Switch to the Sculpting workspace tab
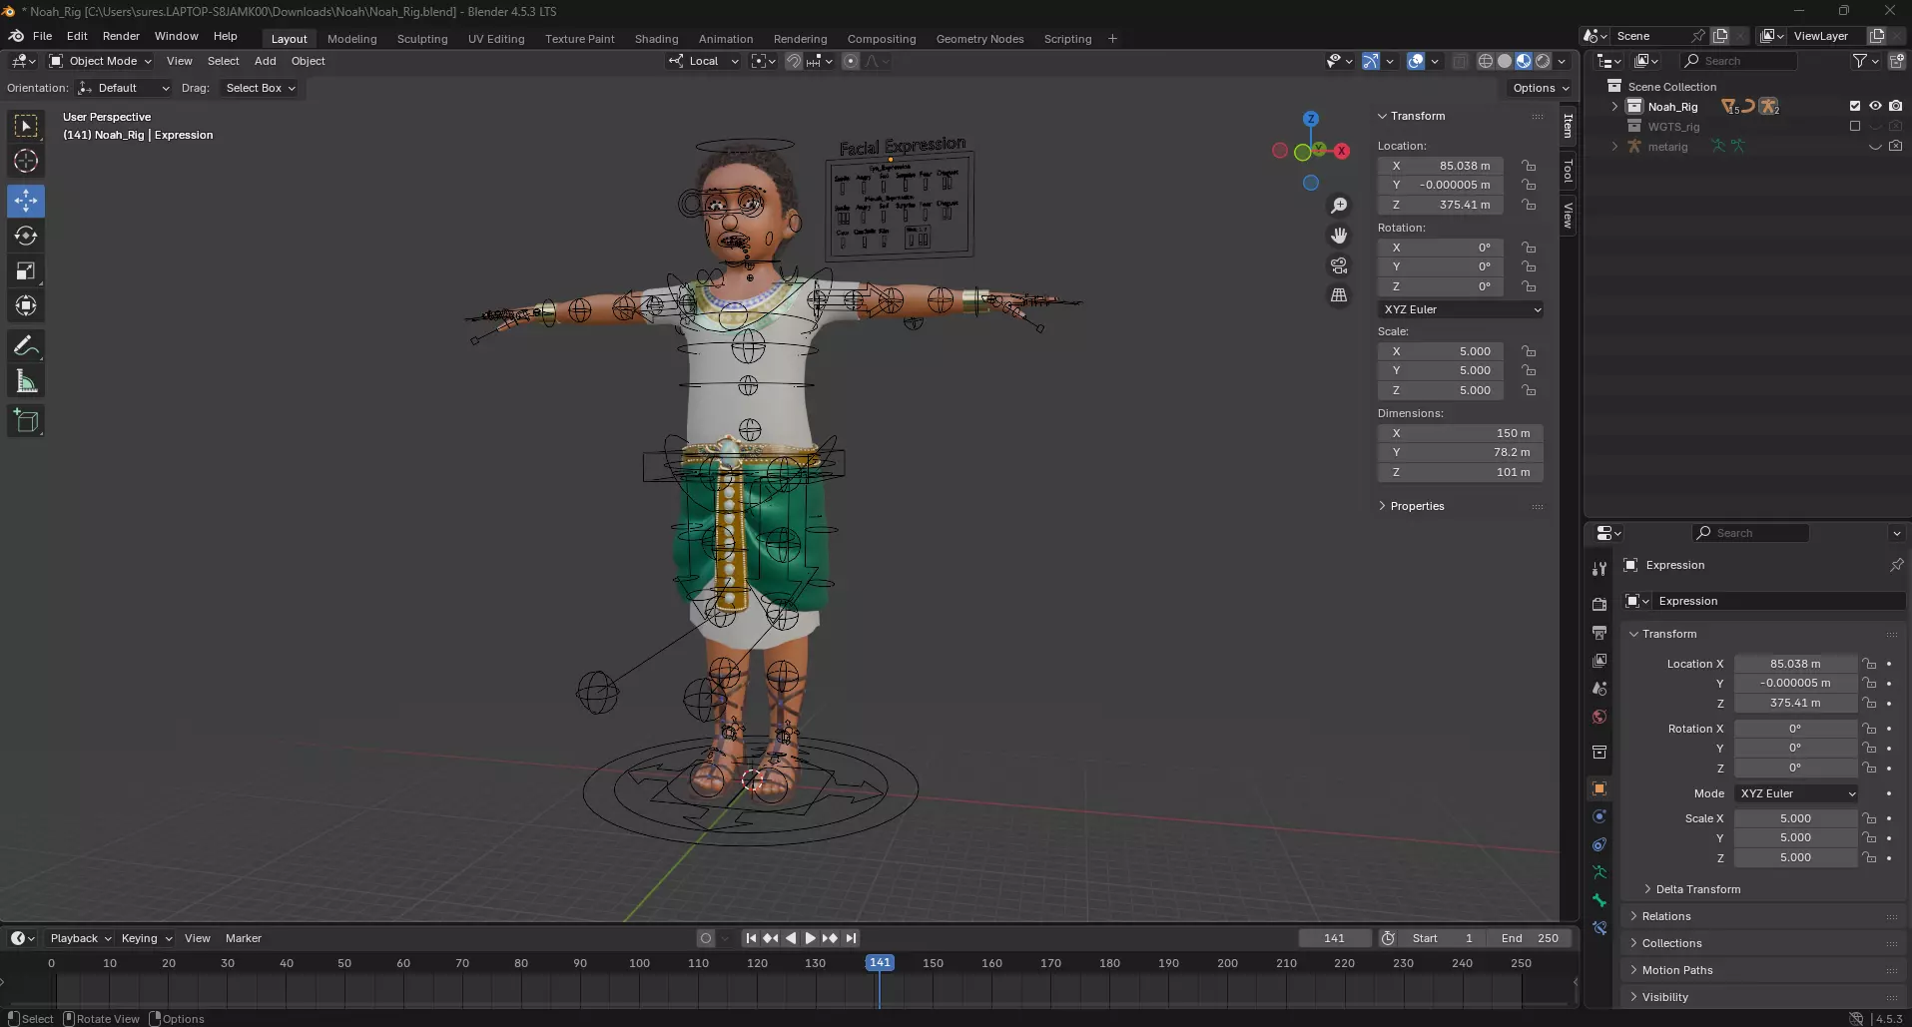1912x1027 pixels. [x=422, y=39]
